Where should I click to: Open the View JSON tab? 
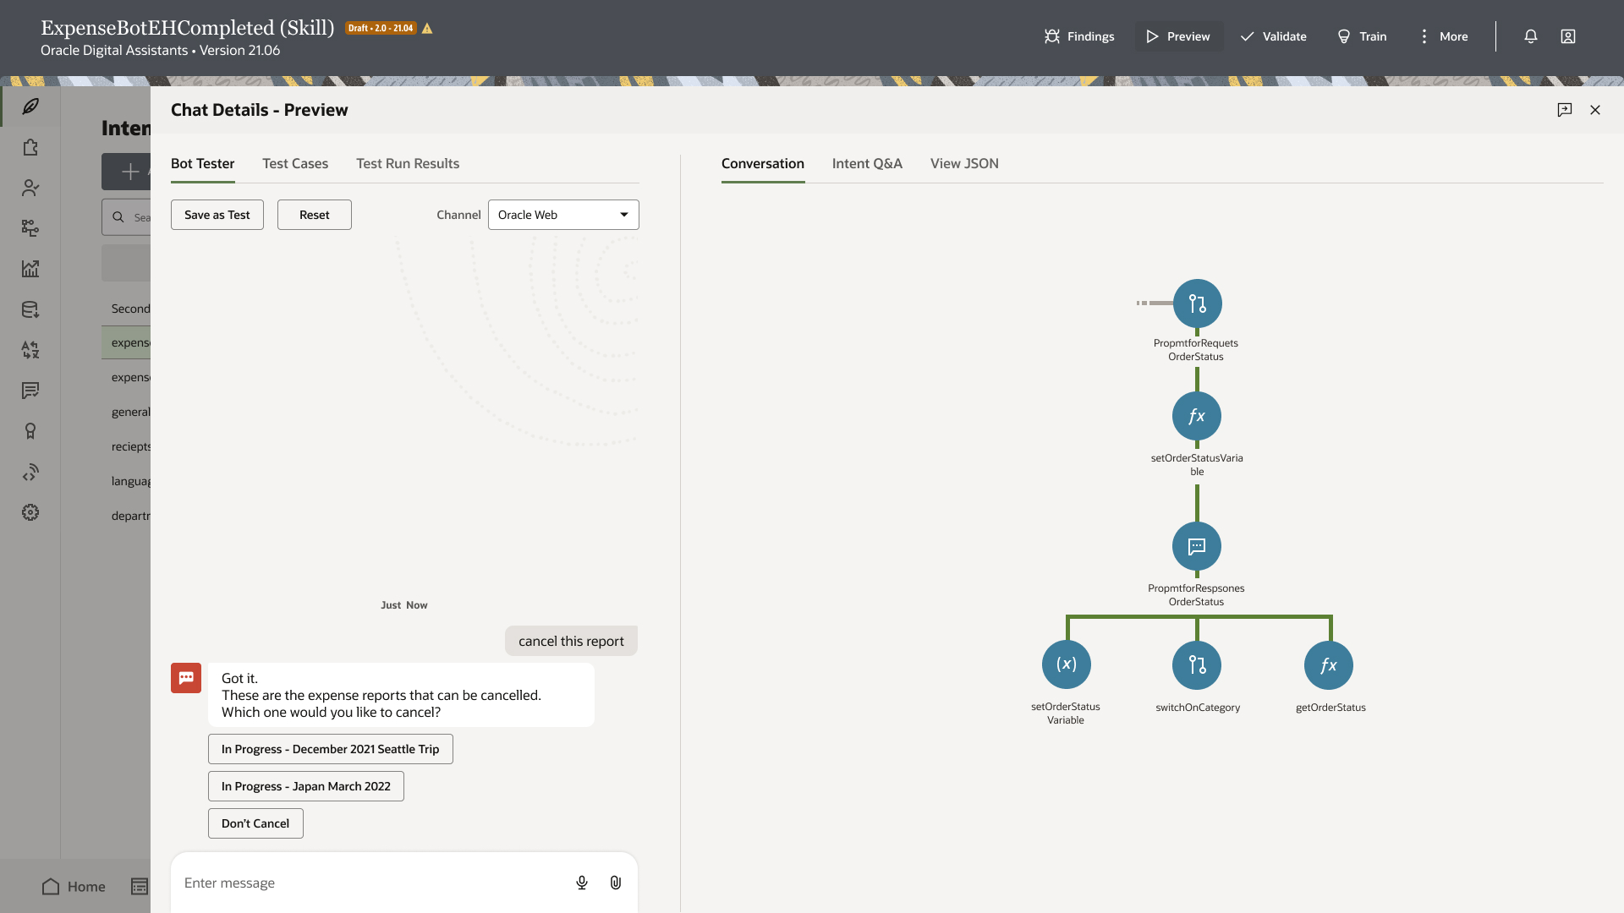coord(964,164)
